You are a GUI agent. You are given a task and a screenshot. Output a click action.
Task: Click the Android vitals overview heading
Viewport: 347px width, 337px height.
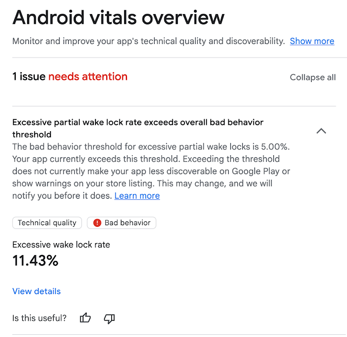(118, 17)
